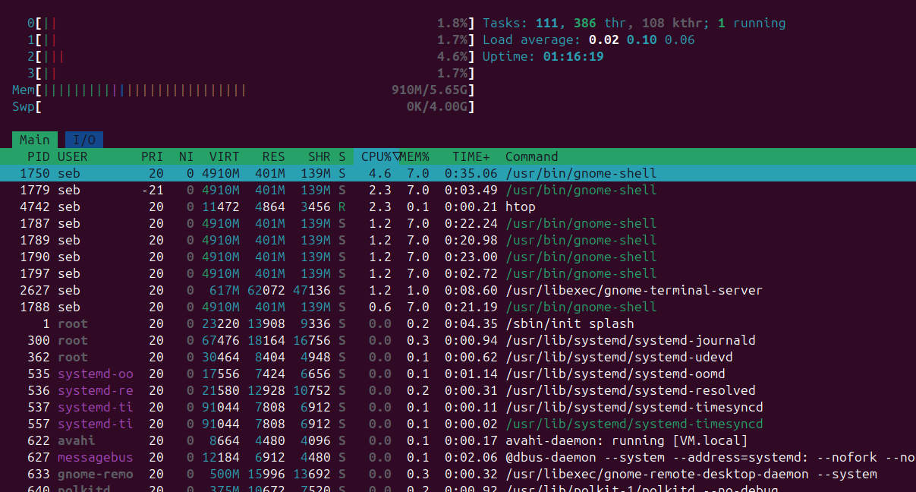
Task: Click the R state of htop row
Action: pos(342,207)
